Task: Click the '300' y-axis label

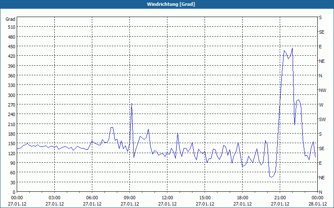Action: pos(12,95)
